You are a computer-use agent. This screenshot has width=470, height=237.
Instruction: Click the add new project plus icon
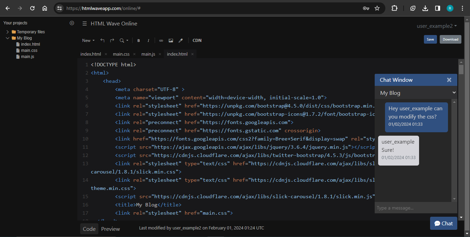[72, 23]
